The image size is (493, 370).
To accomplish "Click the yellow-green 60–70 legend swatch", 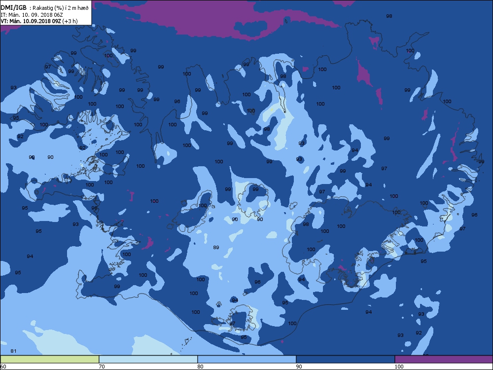I will (50, 359).
